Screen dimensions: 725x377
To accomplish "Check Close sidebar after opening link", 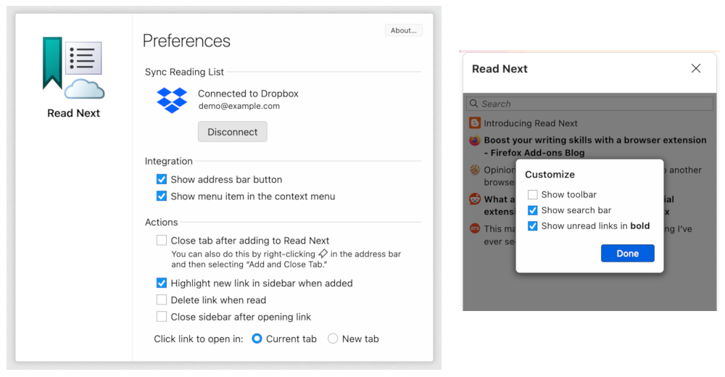I will (x=162, y=316).
